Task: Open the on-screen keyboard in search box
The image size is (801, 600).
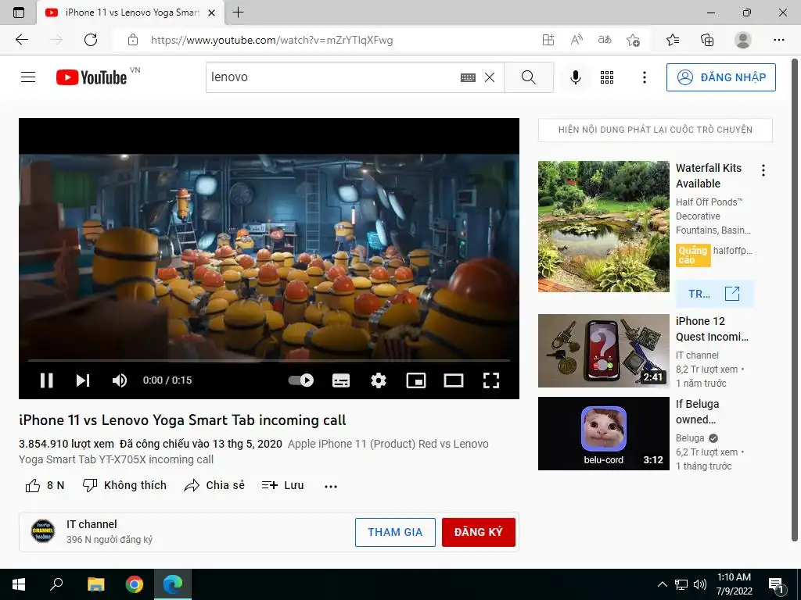Action: click(x=468, y=77)
